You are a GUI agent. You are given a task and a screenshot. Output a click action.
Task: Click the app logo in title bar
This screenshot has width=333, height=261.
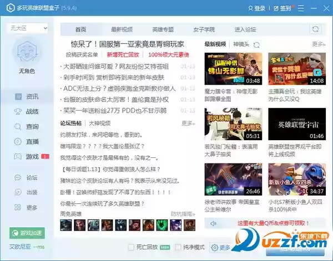tap(11, 8)
